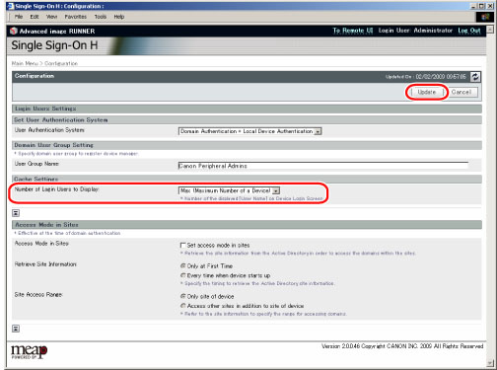Go to Main Menu breadcrumb link

pyautogui.click(x=25, y=63)
